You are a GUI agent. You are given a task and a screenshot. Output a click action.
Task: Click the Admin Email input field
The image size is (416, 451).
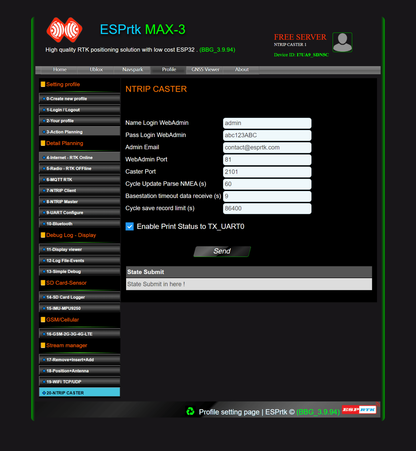click(x=267, y=148)
